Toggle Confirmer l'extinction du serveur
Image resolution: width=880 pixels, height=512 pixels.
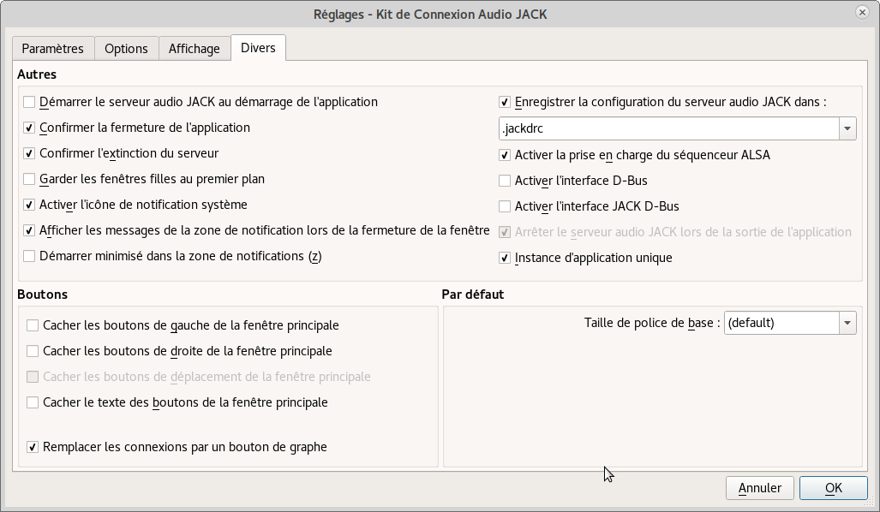point(30,153)
